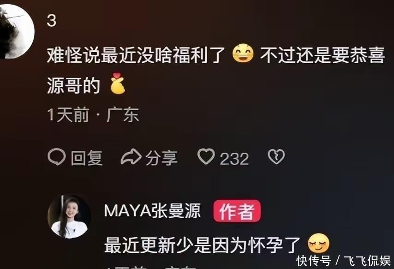394x269 pixels.
Task: Click the smiling emoji in the author's reply
Action: pos(318,243)
